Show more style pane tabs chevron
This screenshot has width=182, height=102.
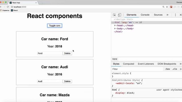tap(181, 64)
